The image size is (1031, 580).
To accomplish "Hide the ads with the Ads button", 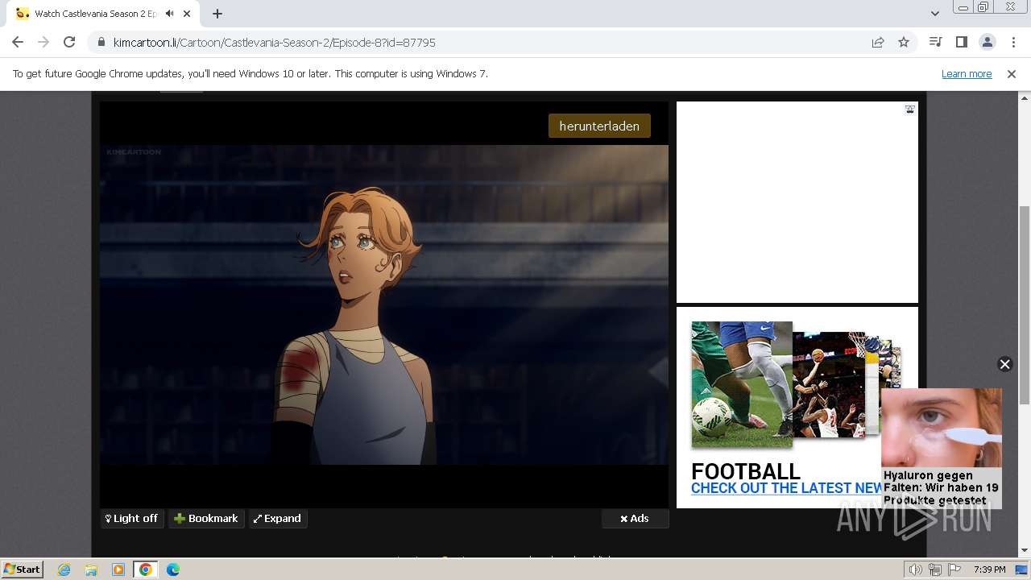I will (635, 519).
